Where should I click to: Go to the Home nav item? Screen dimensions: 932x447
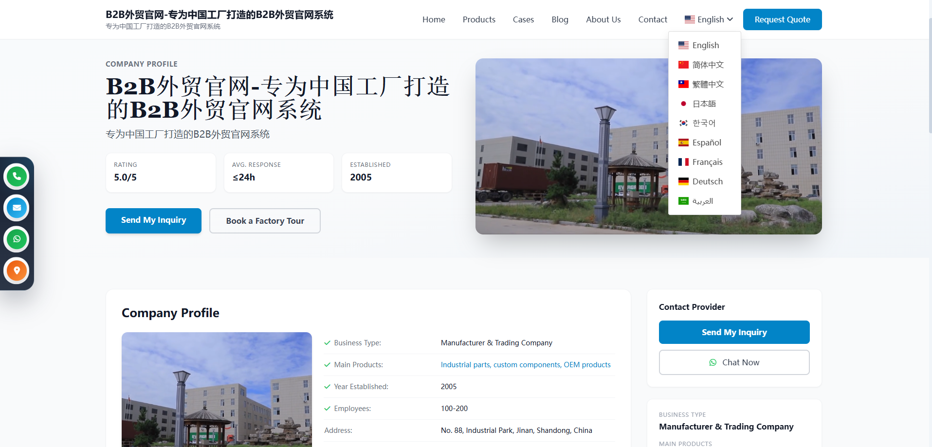click(434, 19)
